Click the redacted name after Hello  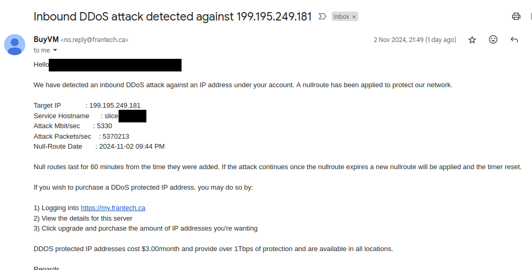tap(115, 65)
